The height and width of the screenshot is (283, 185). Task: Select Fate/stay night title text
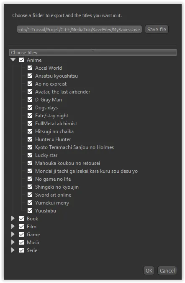point(52,116)
